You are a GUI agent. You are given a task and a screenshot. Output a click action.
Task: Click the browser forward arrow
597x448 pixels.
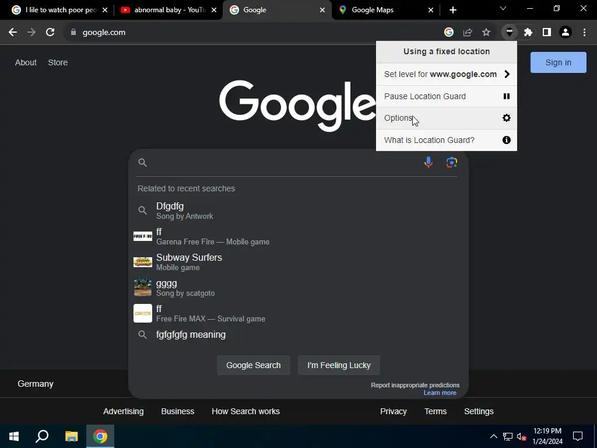pyautogui.click(x=31, y=33)
